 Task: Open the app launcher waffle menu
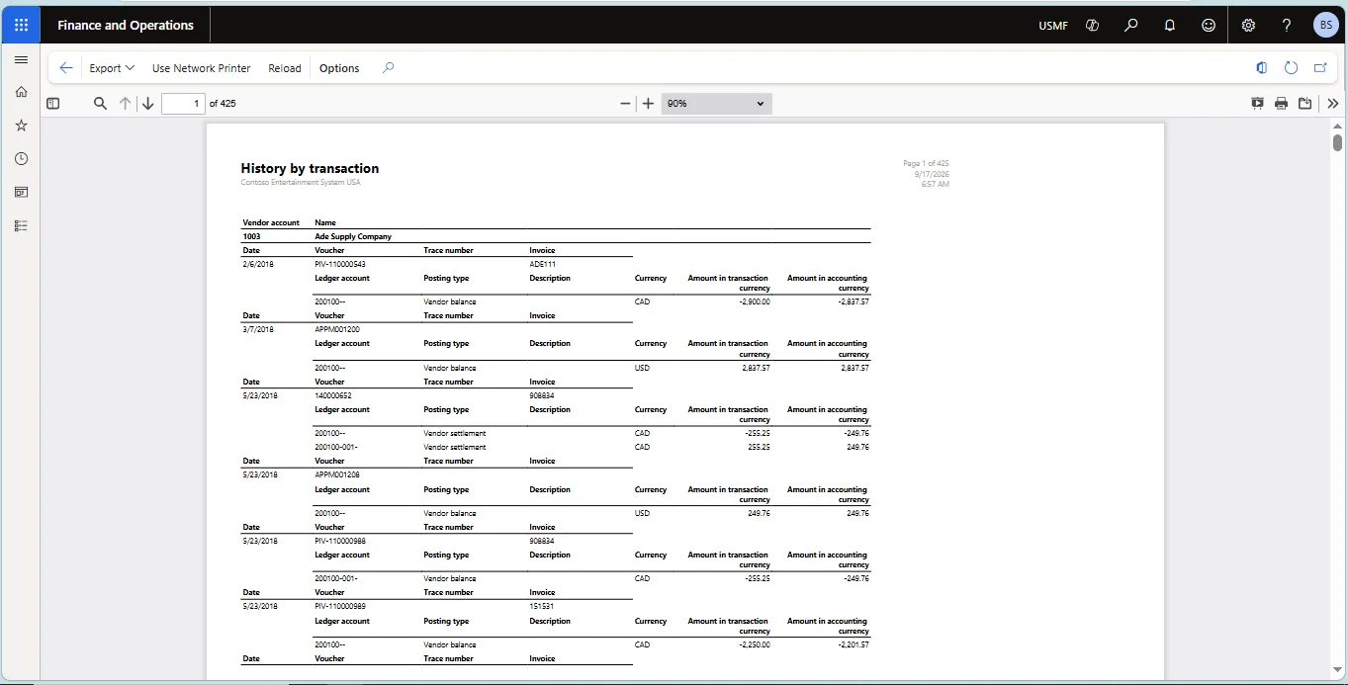click(x=21, y=25)
